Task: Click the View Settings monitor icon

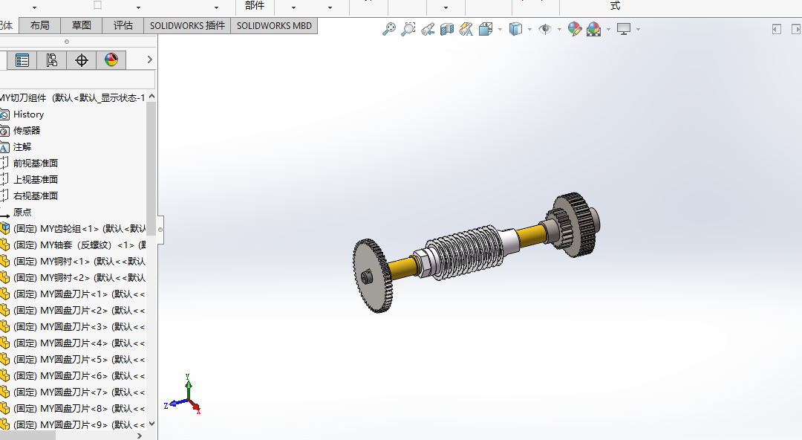Action: pyautogui.click(x=624, y=29)
